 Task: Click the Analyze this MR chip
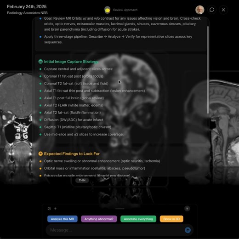pyautogui.click(x=63, y=219)
